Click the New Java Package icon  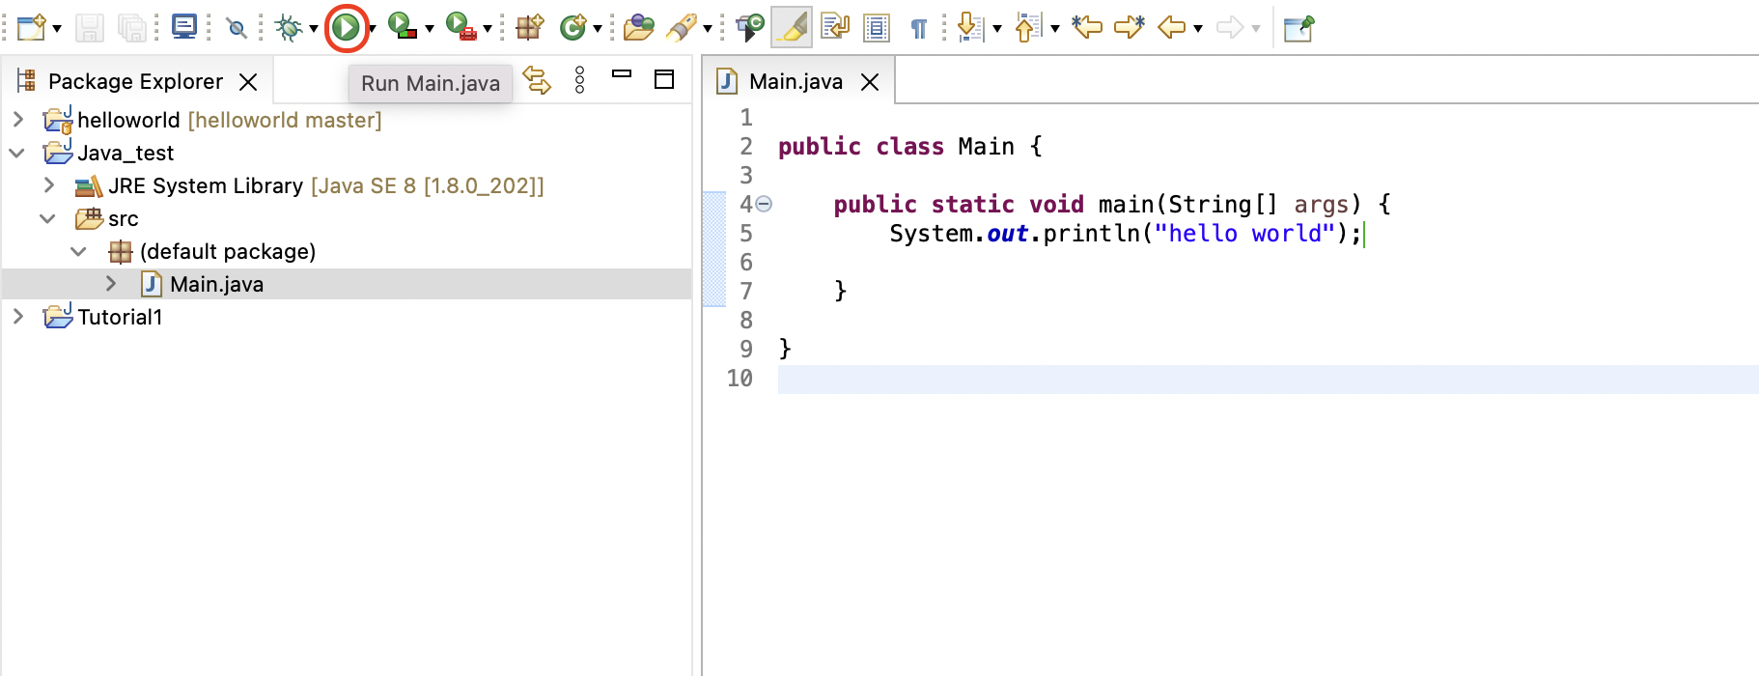[530, 27]
